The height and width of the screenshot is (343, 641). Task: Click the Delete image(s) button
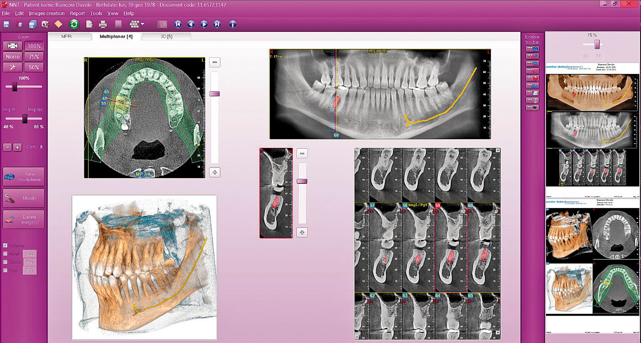pyautogui.click(x=24, y=219)
